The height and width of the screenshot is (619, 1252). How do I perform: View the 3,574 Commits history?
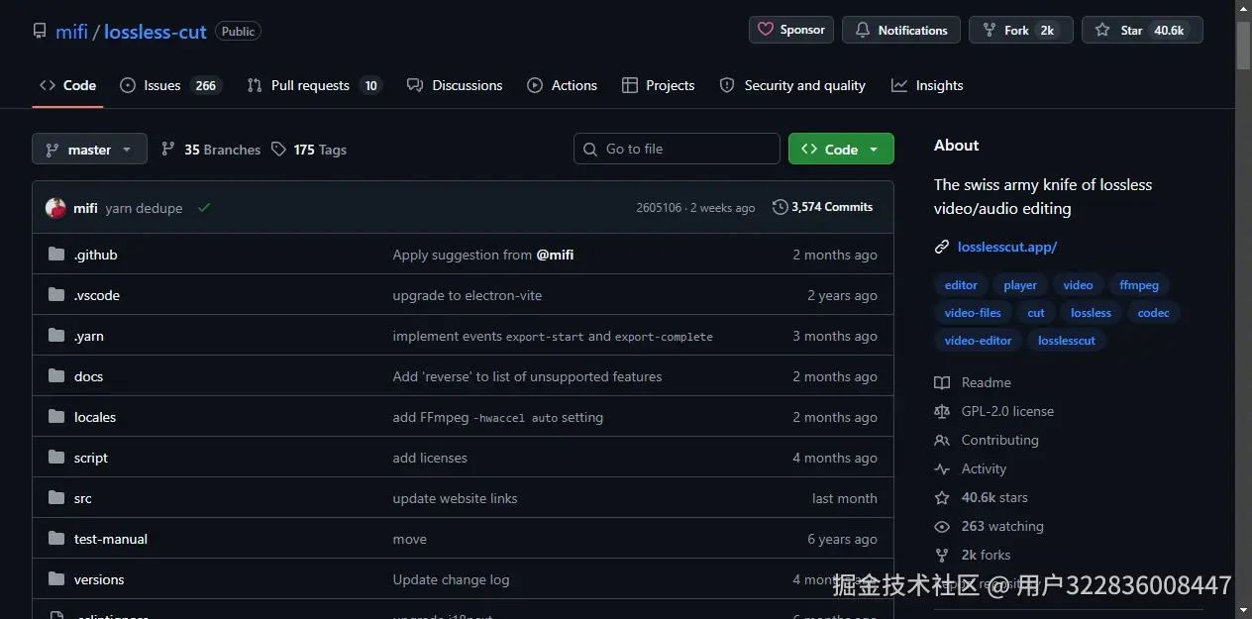(x=823, y=207)
